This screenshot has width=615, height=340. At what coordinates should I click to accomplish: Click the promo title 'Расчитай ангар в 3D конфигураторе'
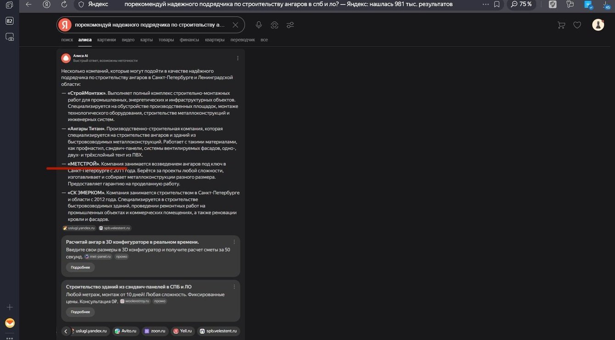tap(133, 242)
